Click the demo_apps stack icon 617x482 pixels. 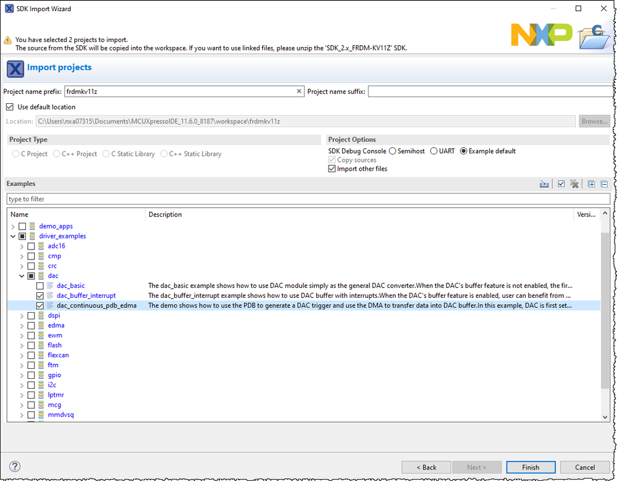point(32,226)
